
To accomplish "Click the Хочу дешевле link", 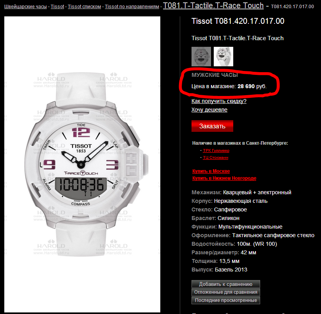I will point(209,110).
